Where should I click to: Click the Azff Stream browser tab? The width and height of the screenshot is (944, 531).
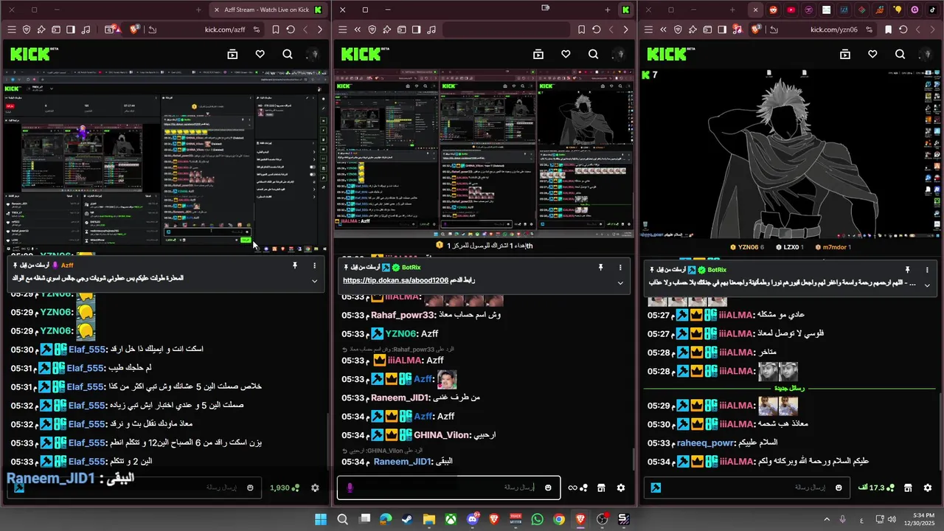[x=267, y=10]
